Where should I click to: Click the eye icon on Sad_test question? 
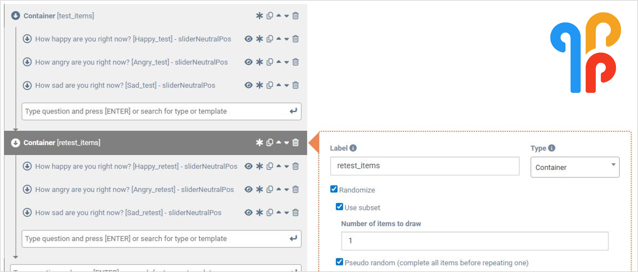point(249,85)
